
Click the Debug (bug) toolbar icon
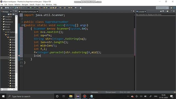coord(26,8)
